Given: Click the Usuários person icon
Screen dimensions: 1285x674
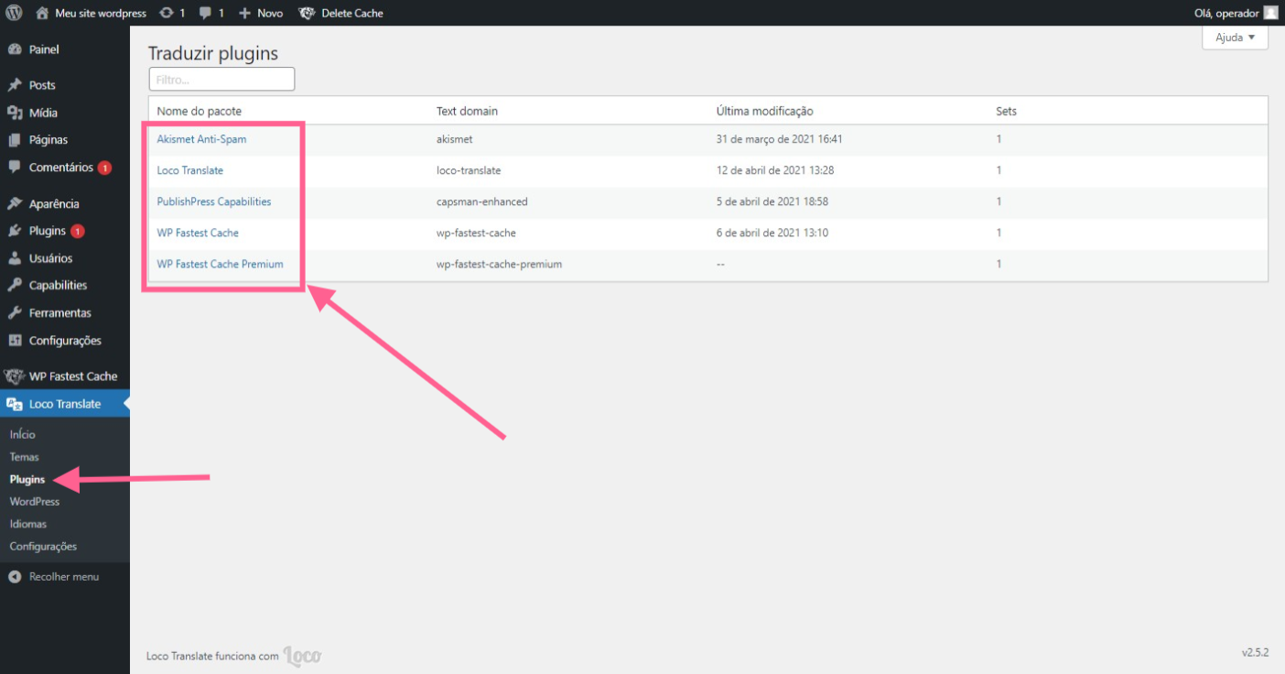Looking at the screenshot, I should [15, 258].
